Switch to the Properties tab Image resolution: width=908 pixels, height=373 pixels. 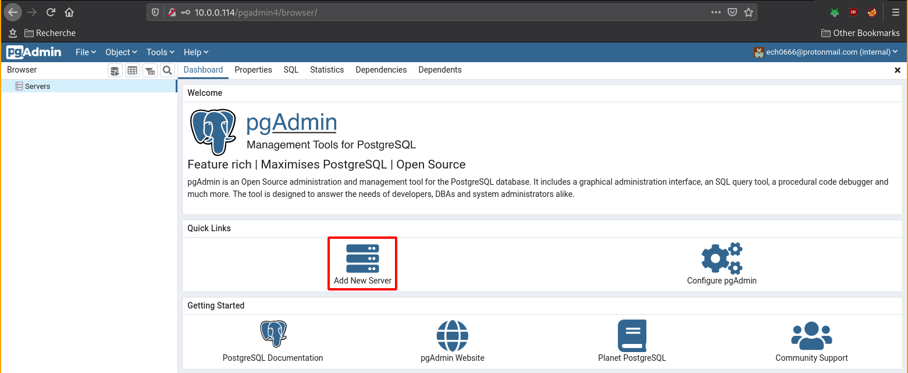pyautogui.click(x=253, y=70)
